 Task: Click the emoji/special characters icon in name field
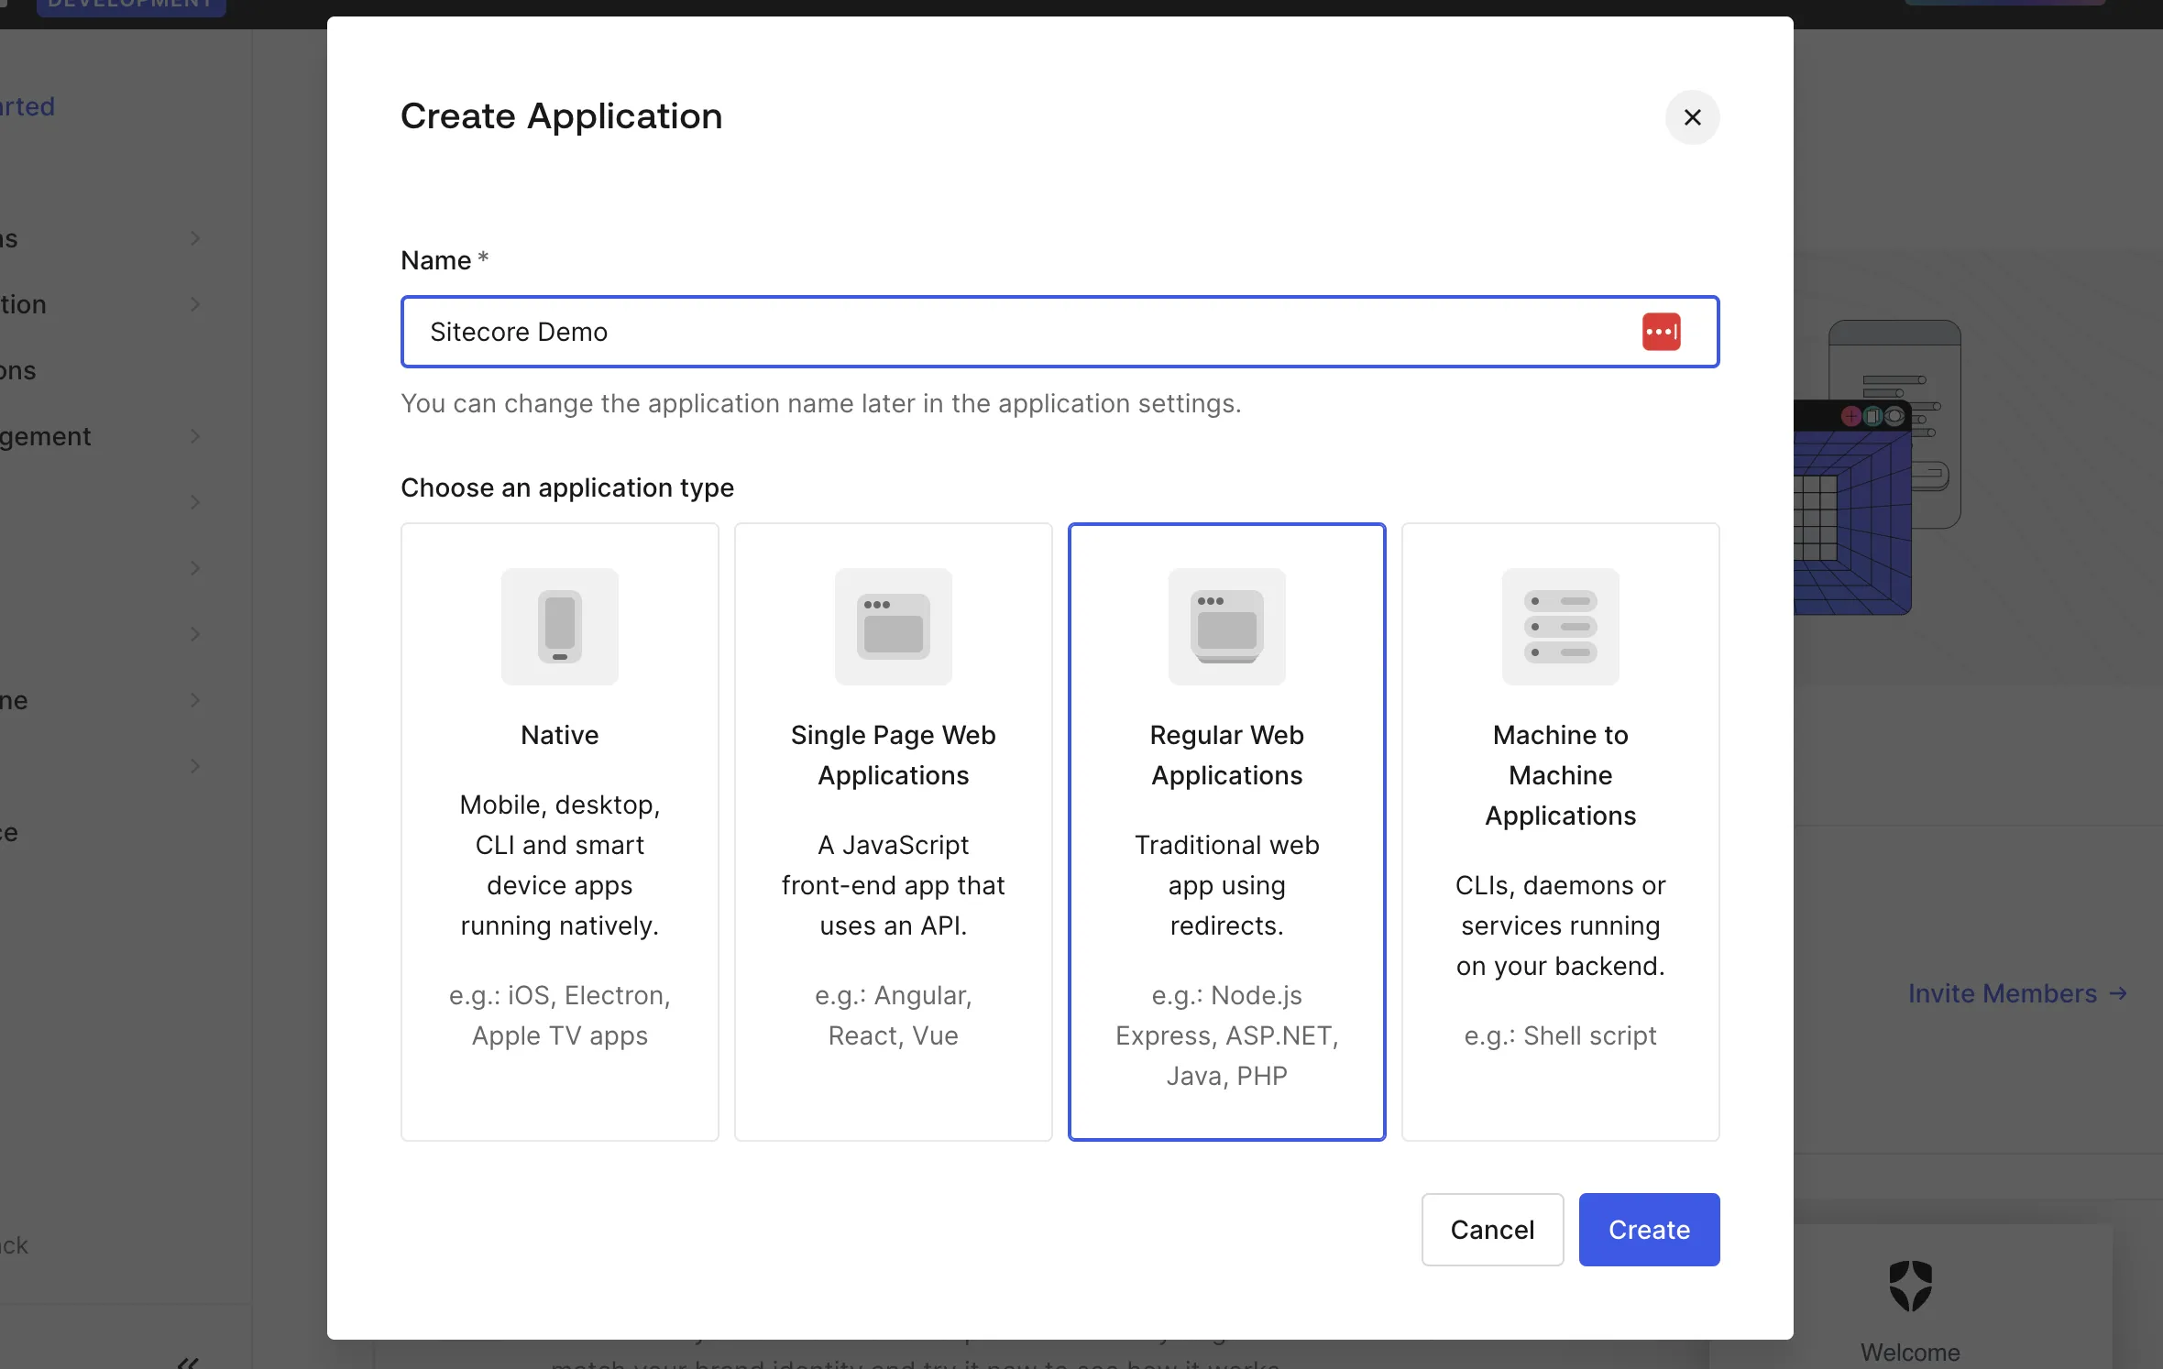(x=1660, y=331)
